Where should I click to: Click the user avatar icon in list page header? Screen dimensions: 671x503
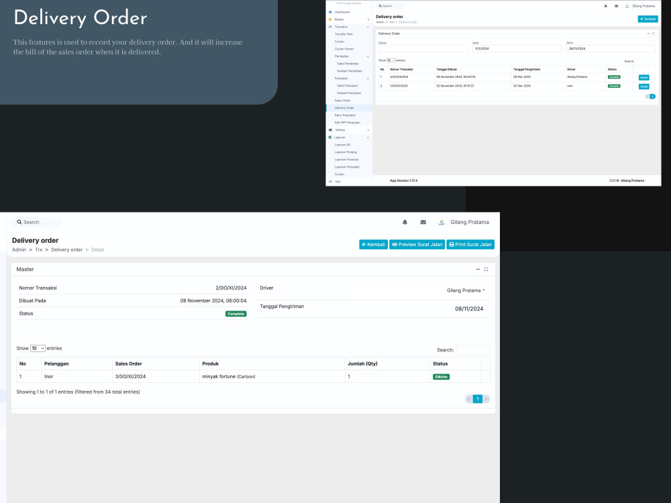627,6
